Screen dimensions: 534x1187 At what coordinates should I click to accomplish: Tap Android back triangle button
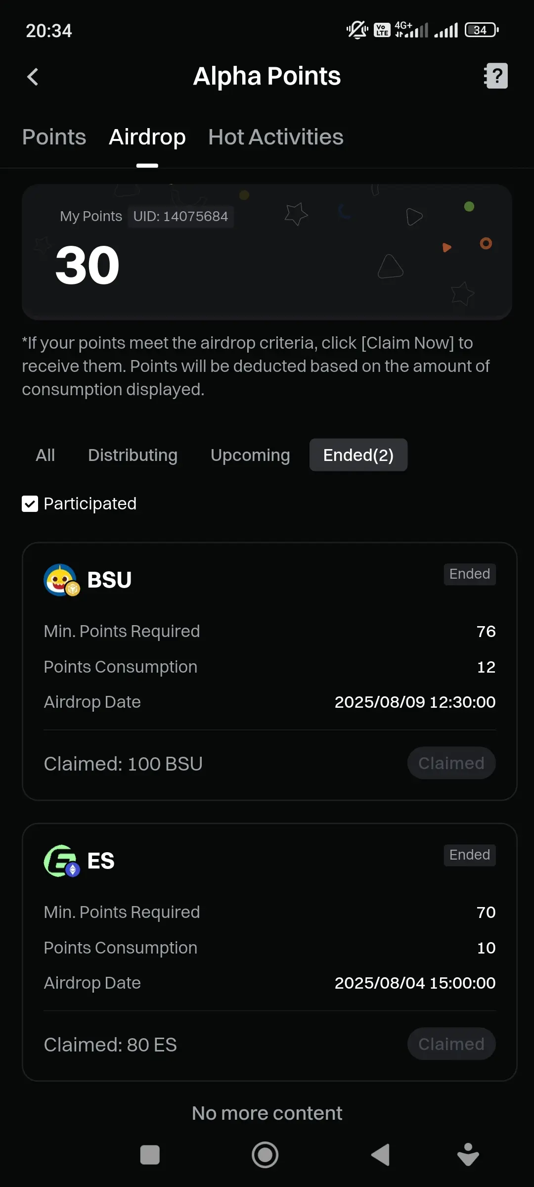click(380, 1155)
